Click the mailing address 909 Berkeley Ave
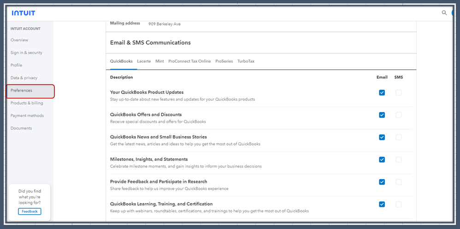Image resolution: width=460 pixels, height=229 pixels. [165, 24]
